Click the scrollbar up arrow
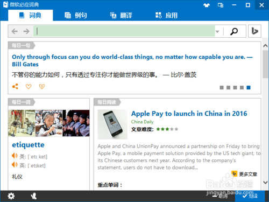 265,46
